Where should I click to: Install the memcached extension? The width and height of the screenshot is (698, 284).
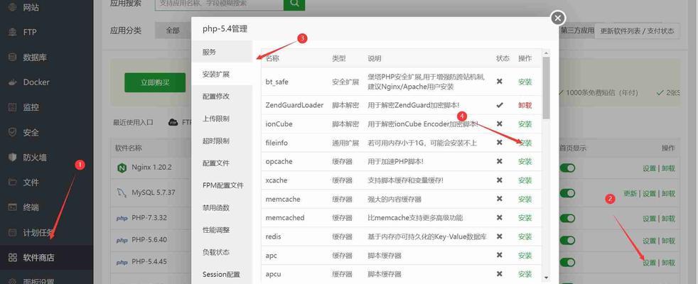[525, 218]
